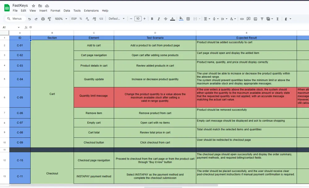Check the cloud save status icon

(x=47, y=6)
